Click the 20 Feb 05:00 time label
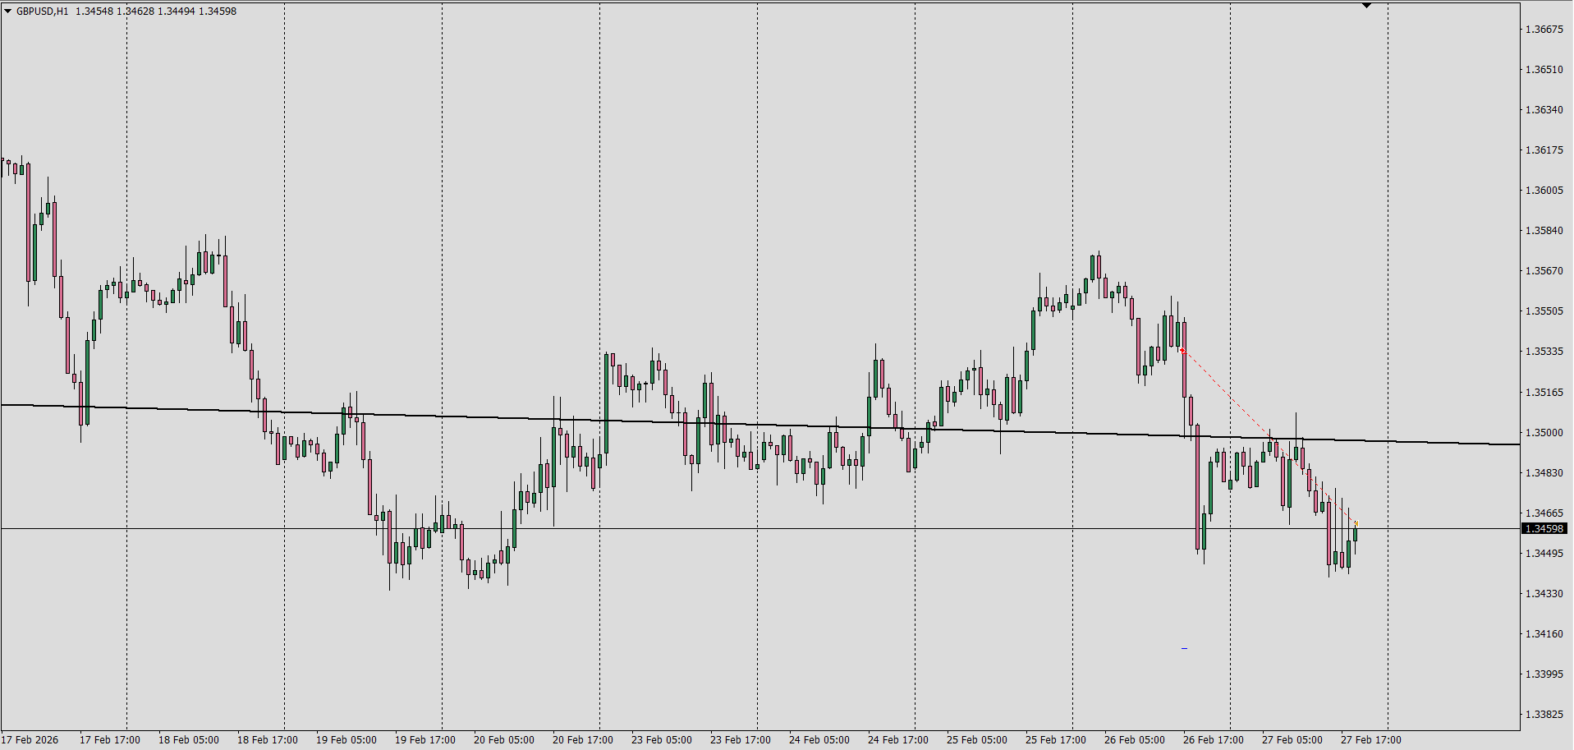This screenshot has width=1574, height=750. tap(504, 740)
